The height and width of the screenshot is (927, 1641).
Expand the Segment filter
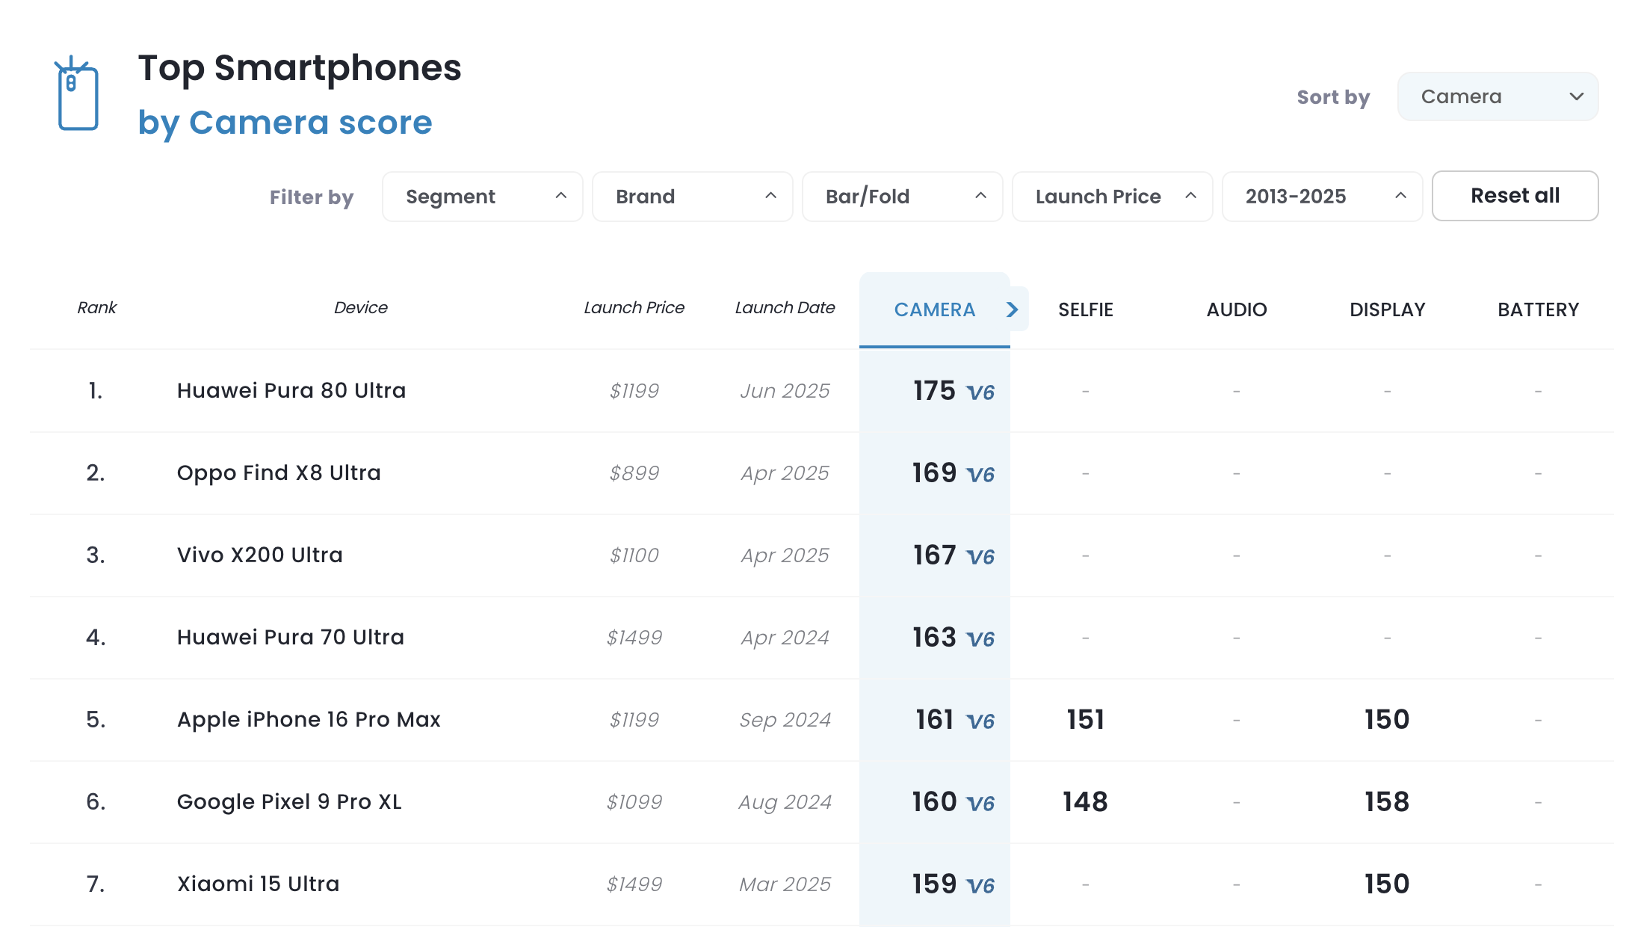pyautogui.click(x=482, y=197)
